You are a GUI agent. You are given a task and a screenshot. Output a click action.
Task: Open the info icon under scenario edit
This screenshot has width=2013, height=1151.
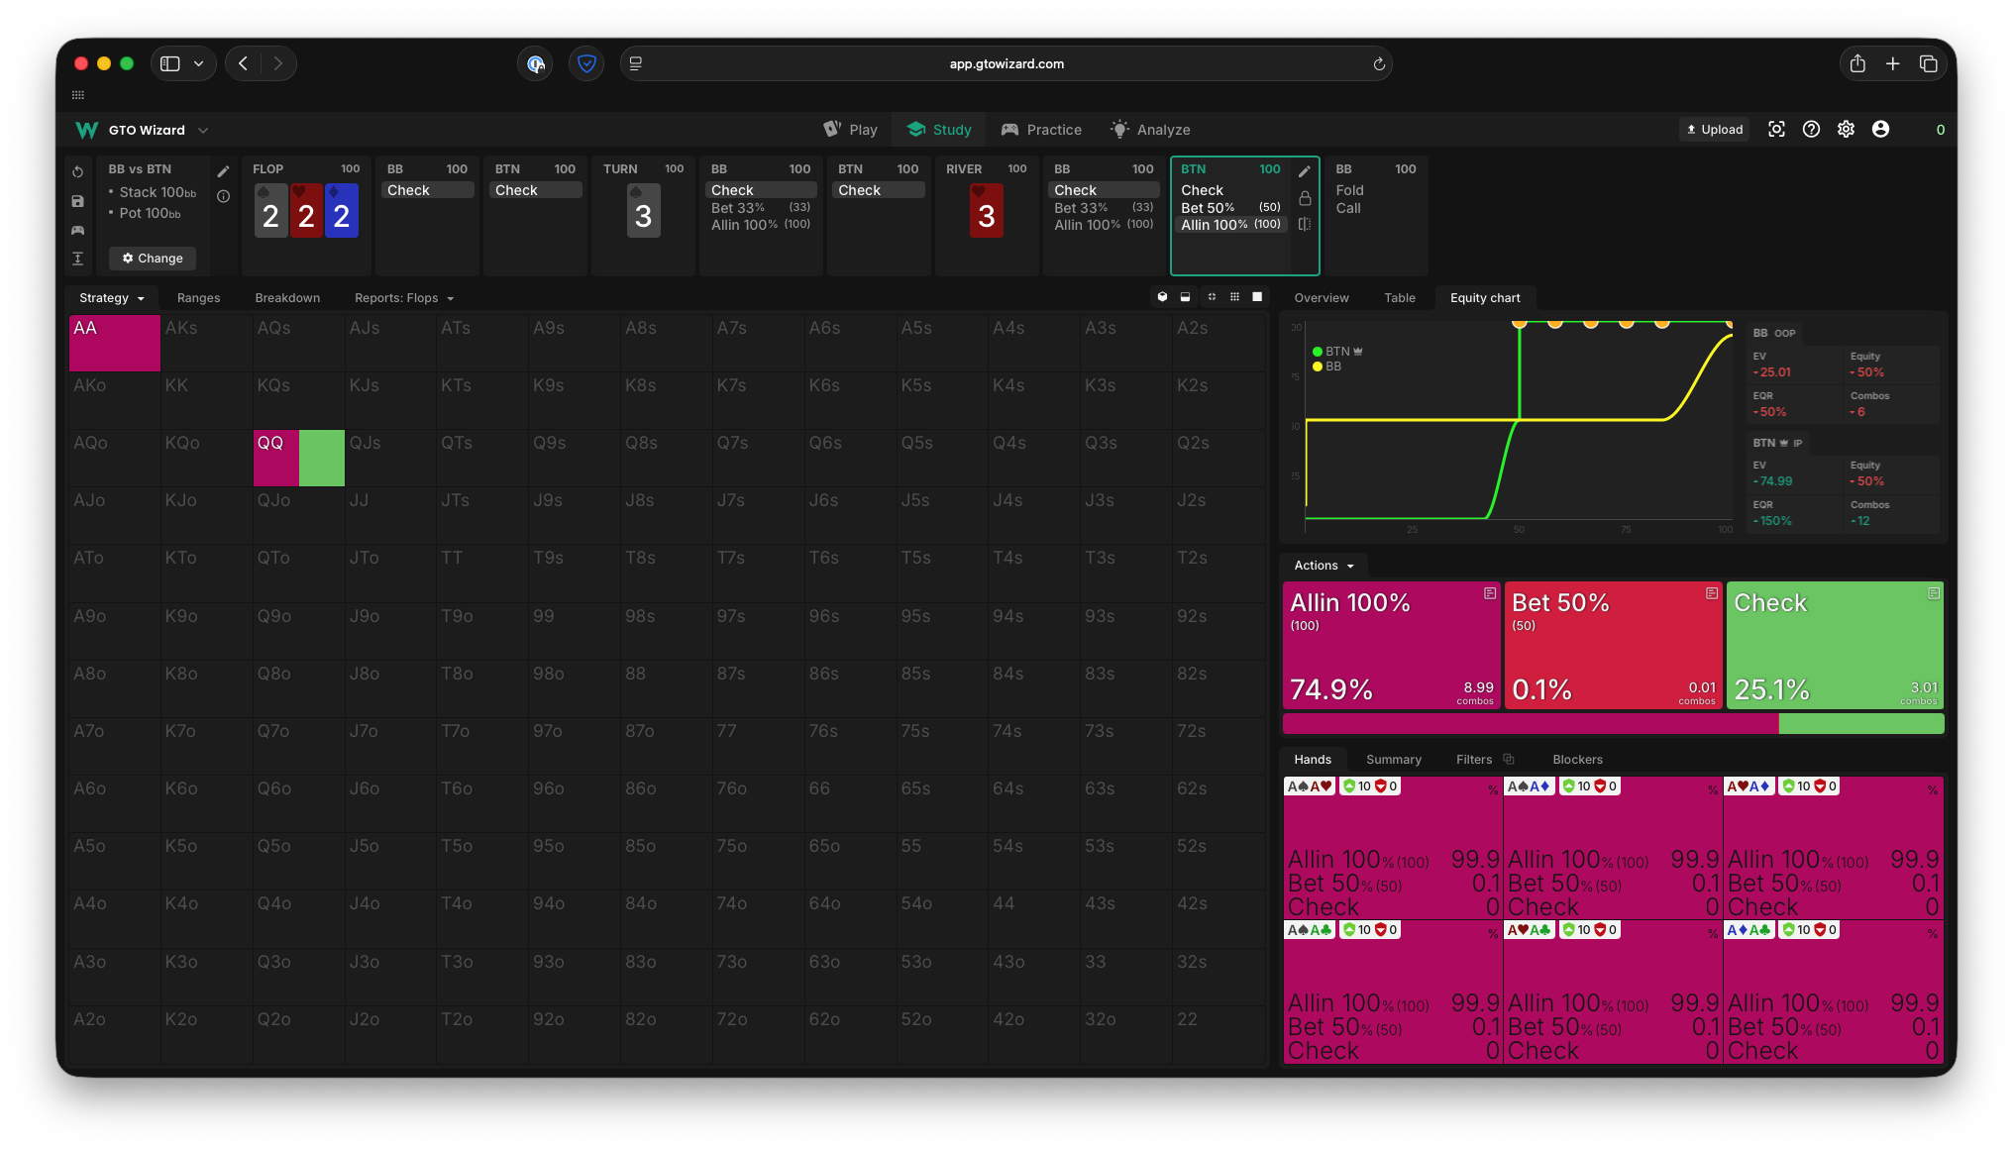click(x=224, y=196)
